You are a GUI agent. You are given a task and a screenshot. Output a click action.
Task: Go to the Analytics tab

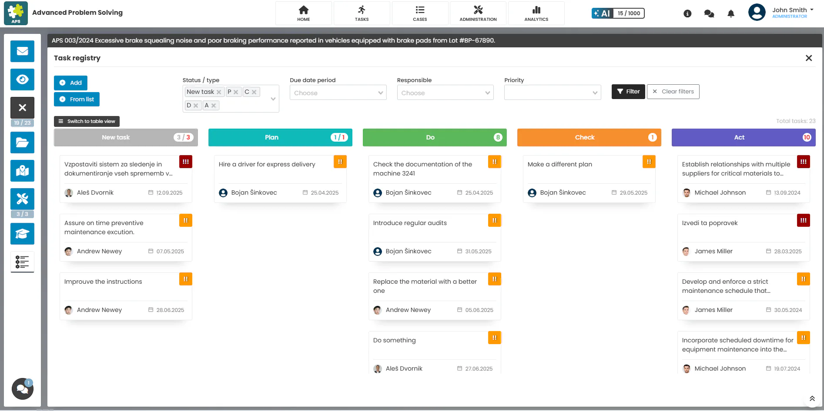coord(536,13)
